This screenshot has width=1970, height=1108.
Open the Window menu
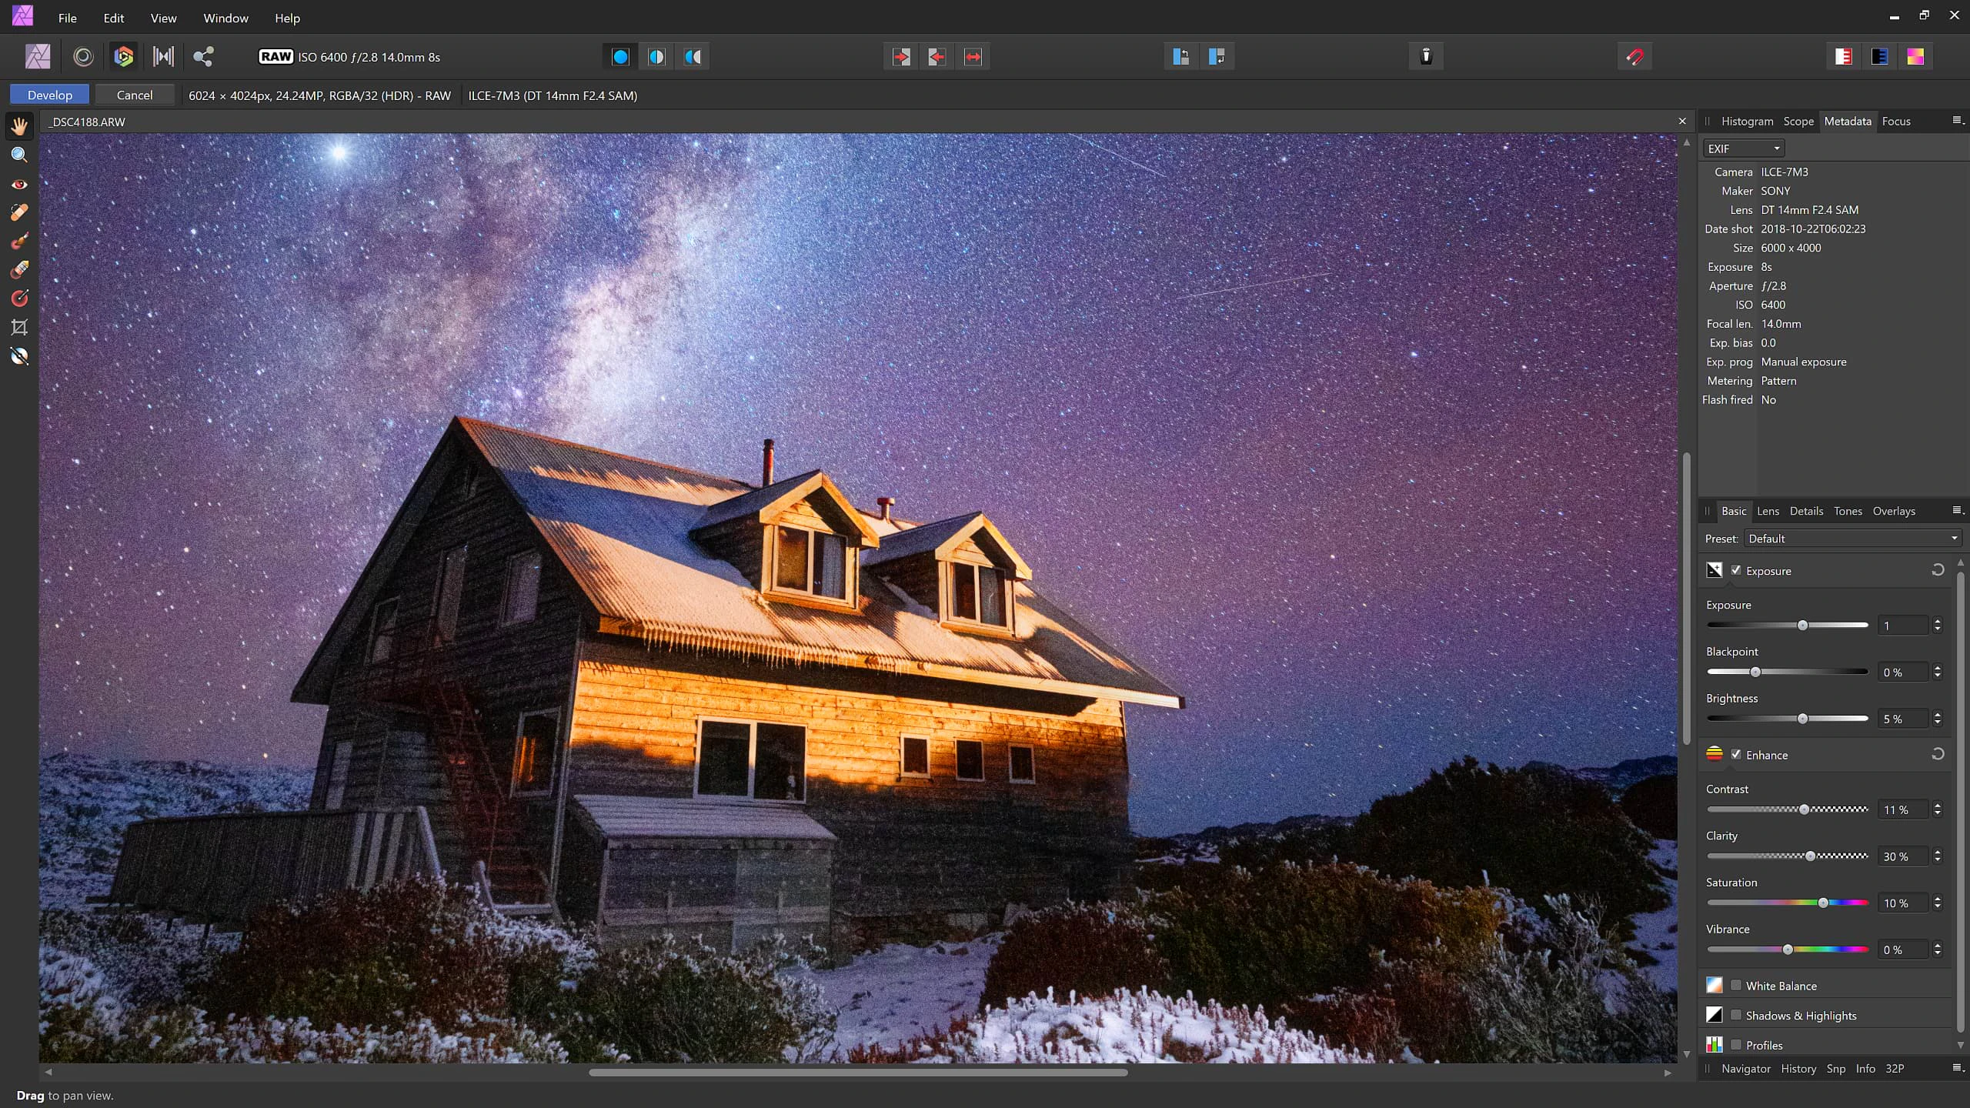pyautogui.click(x=225, y=18)
